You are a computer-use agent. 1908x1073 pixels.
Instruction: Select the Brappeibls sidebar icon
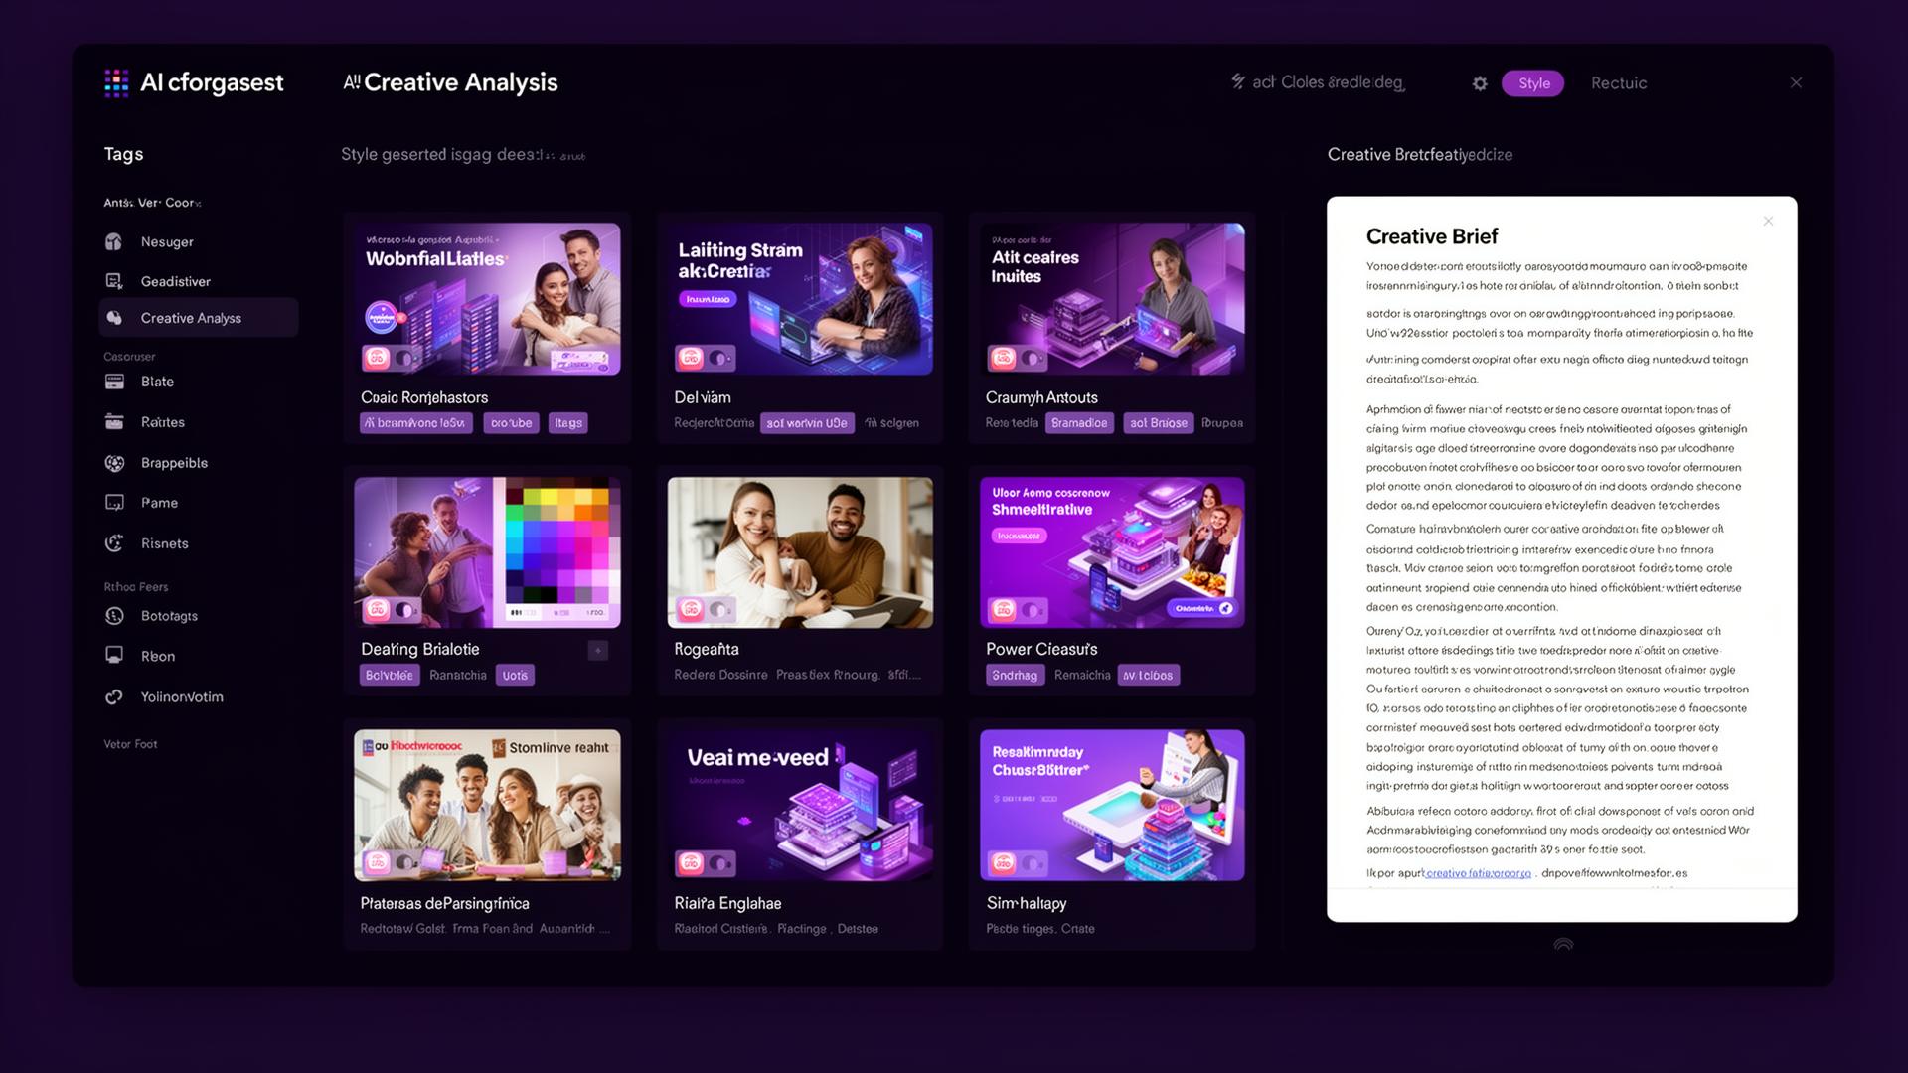(114, 463)
